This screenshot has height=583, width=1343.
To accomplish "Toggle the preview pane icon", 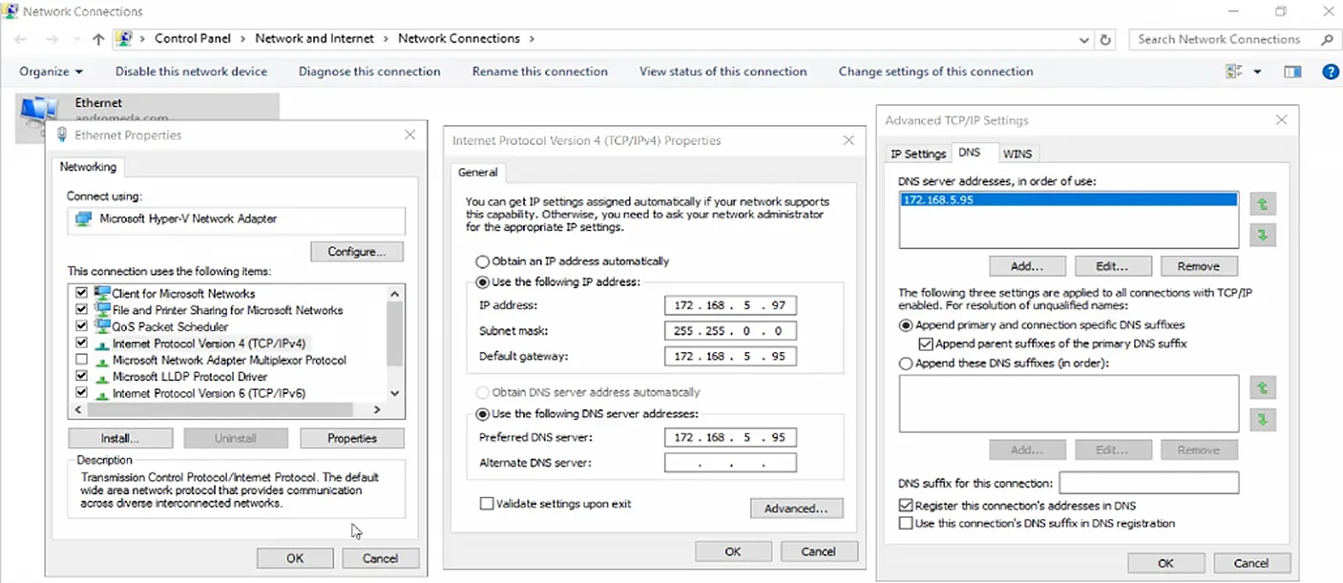I will point(1292,72).
